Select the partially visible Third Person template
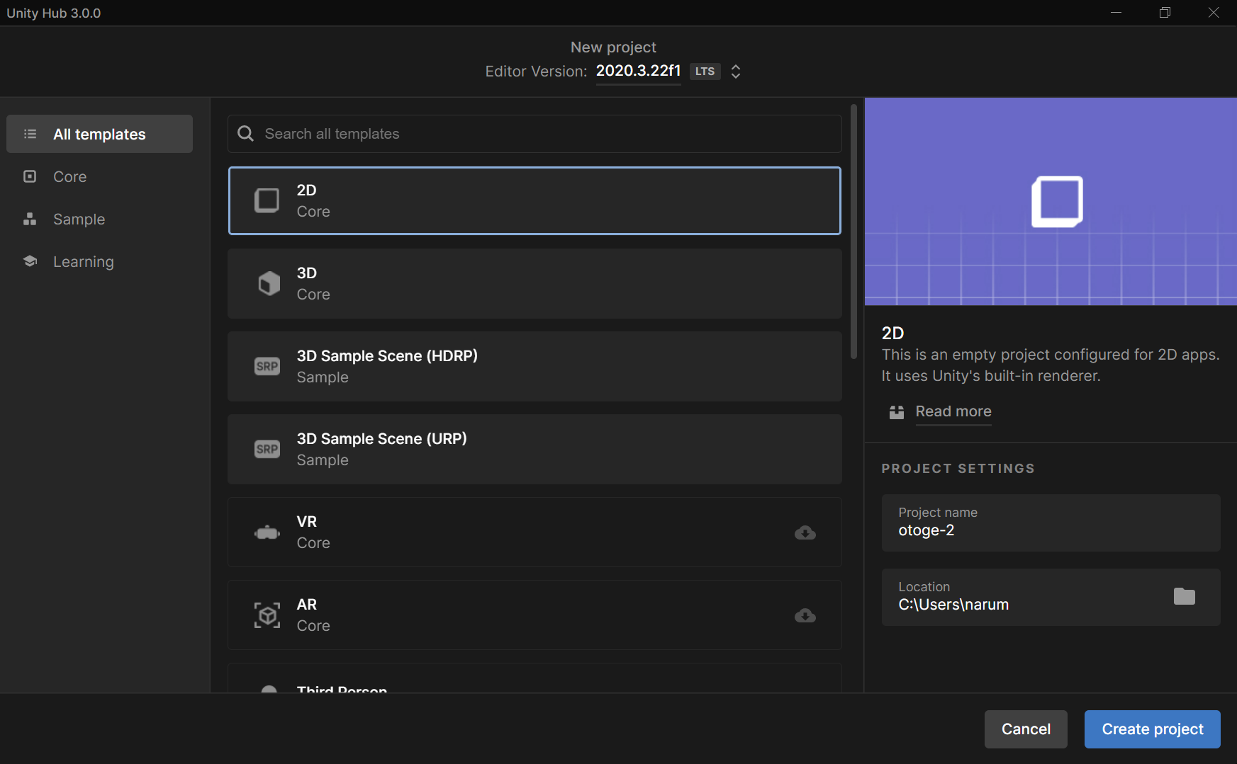Screen dimensions: 1237x764 [534, 678]
